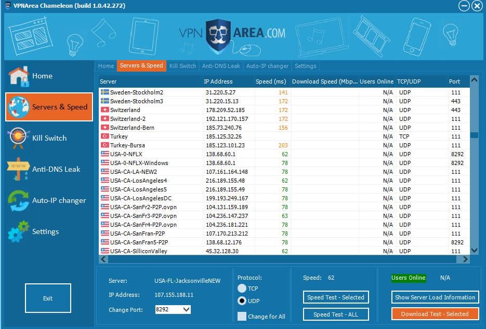Image resolution: width=486 pixels, height=329 pixels.
Task: Click the Servers & Speed globe icon
Action: 18,107
